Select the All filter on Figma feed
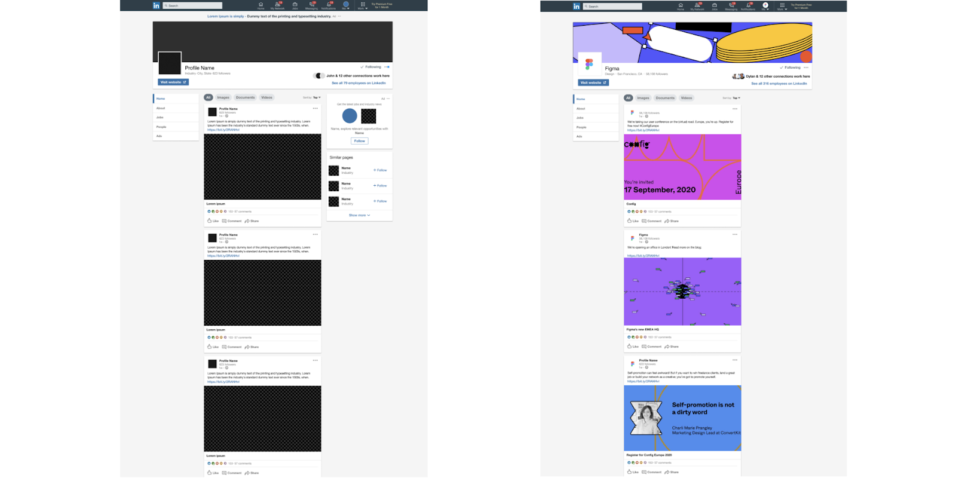 pyautogui.click(x=628, y=98)
